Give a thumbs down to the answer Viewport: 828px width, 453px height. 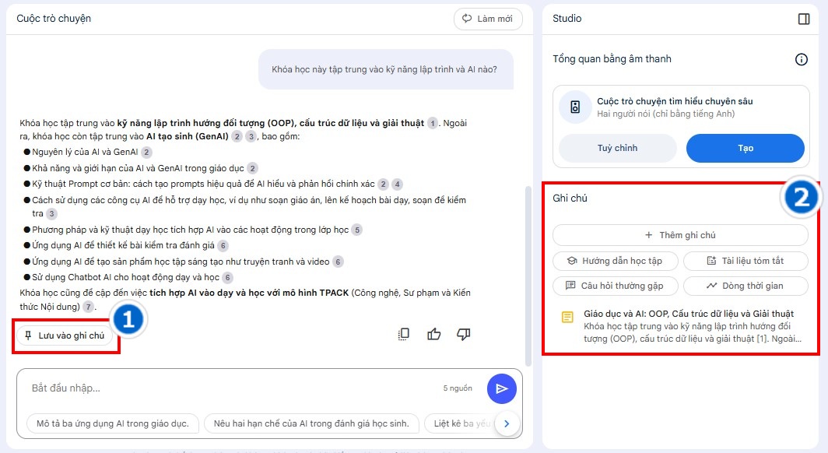(x=464, y=333)
